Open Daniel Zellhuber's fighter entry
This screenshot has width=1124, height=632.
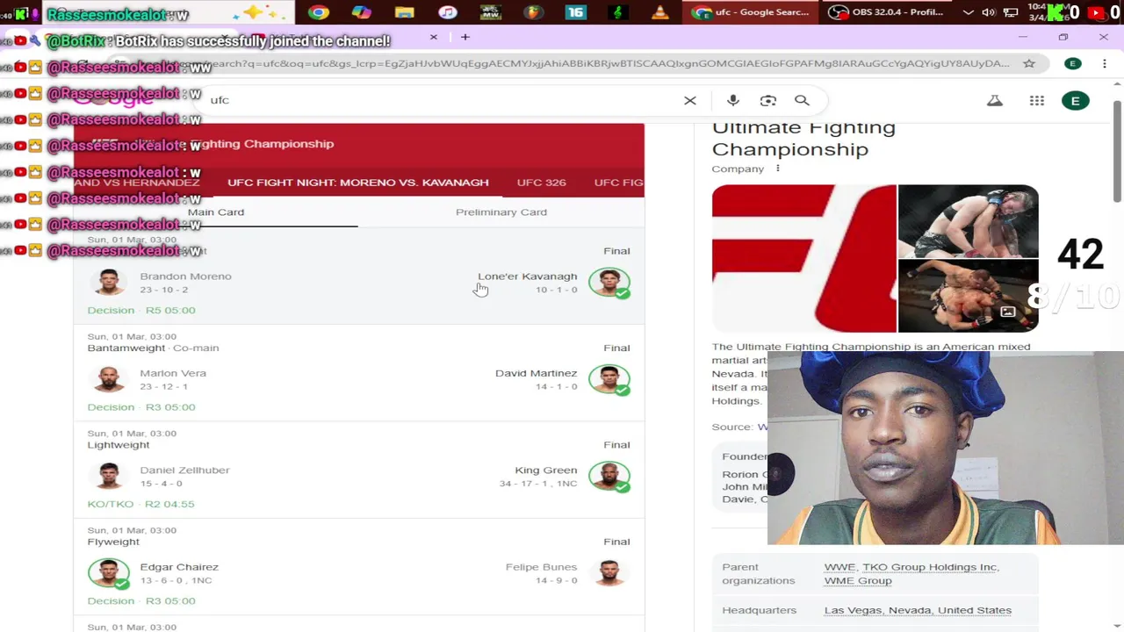(x=184, y=470)
